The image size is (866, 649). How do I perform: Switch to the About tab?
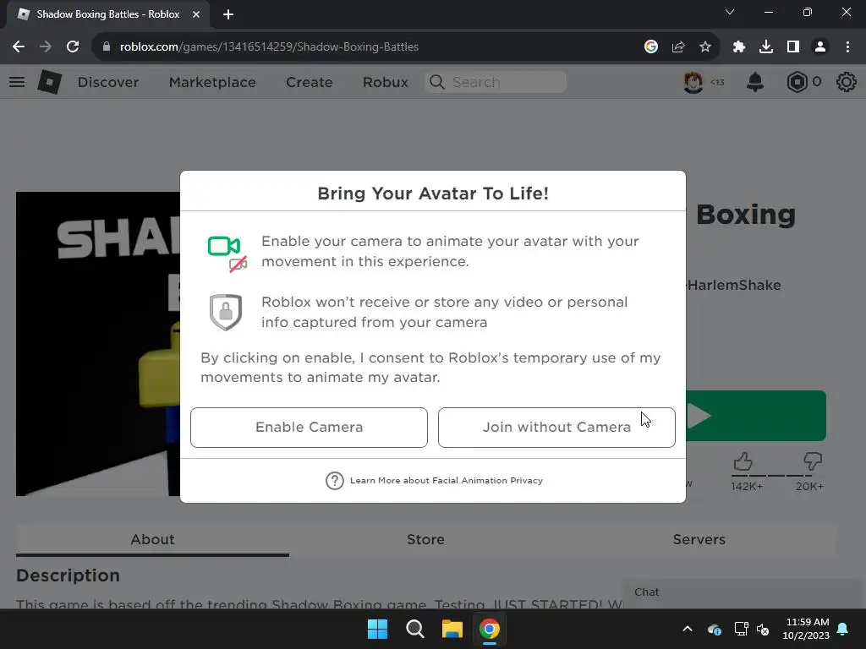(152, 539)
